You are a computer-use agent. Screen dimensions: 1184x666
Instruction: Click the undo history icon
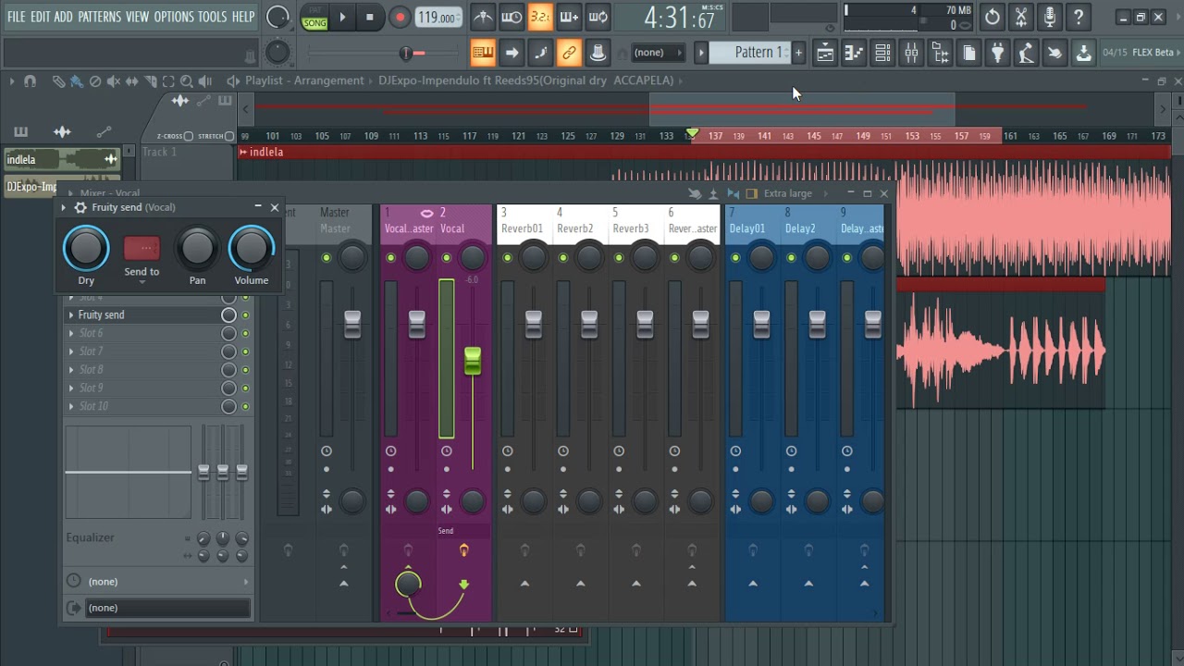993,17
